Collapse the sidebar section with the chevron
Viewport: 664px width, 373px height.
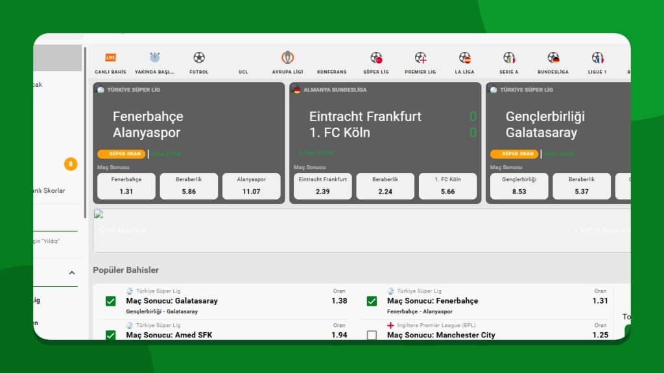[x=72, y=273]
